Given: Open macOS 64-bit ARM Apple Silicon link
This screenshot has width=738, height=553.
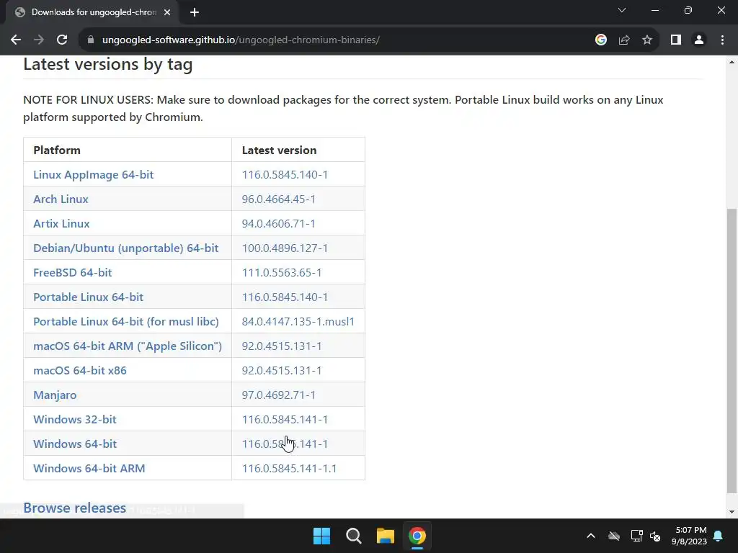Looking at the screenshot, I should (x=128, y=346).
